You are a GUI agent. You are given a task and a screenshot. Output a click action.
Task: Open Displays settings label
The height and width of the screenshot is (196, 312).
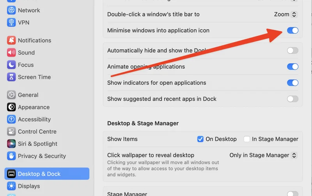coord(29,186)
